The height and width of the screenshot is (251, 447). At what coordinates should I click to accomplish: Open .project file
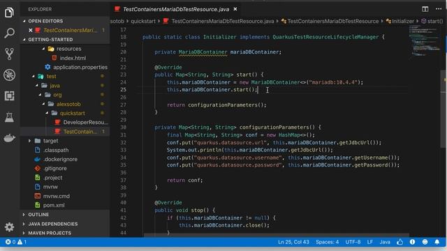[x=53, y=178]
